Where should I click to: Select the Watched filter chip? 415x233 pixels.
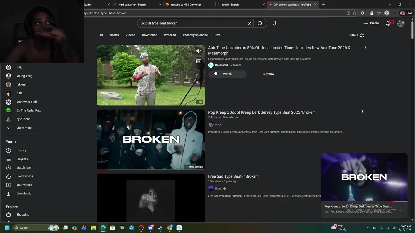(170, 35)
